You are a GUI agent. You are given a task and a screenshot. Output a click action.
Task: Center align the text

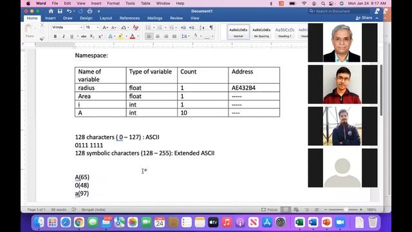[x=158, y=36]
